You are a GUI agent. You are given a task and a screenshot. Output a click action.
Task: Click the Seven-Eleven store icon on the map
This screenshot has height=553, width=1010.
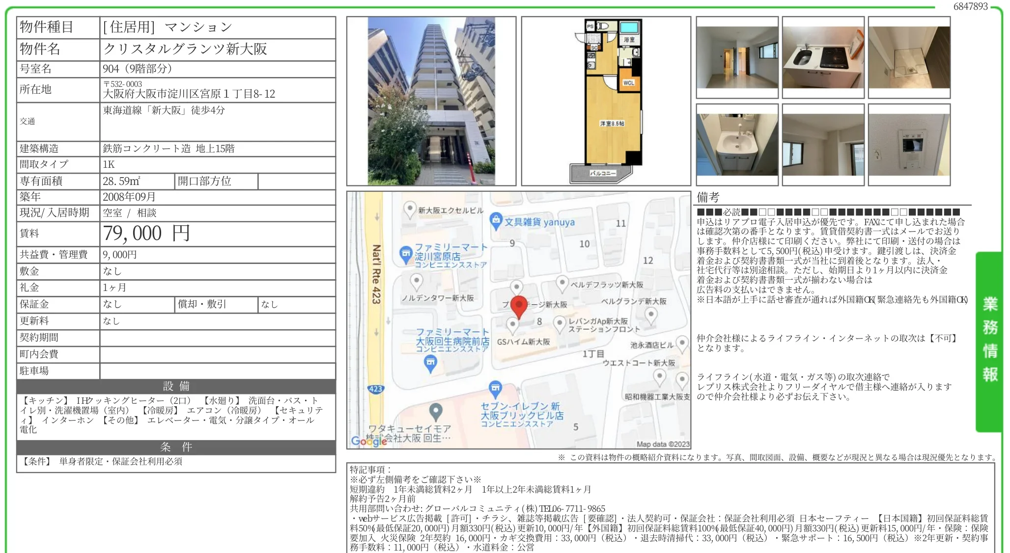tap(495, 389)
